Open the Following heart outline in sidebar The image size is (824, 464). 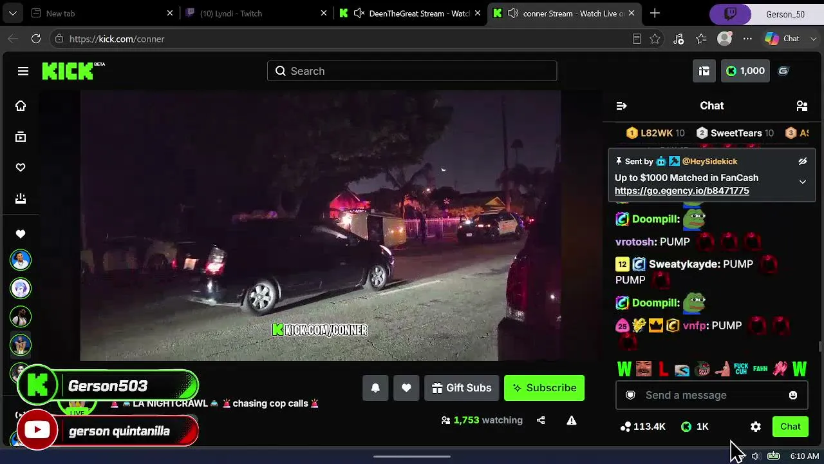point(21,168)
